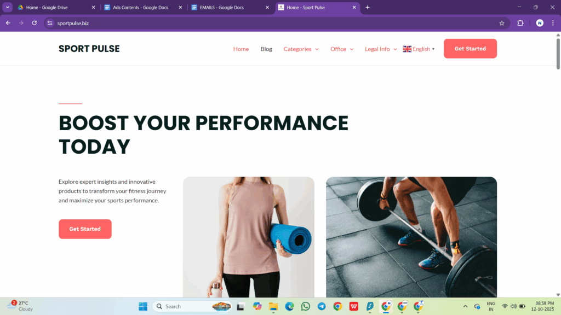561x315 pixels.
Task: Go back using the browser back arrow
Action: 8,23
